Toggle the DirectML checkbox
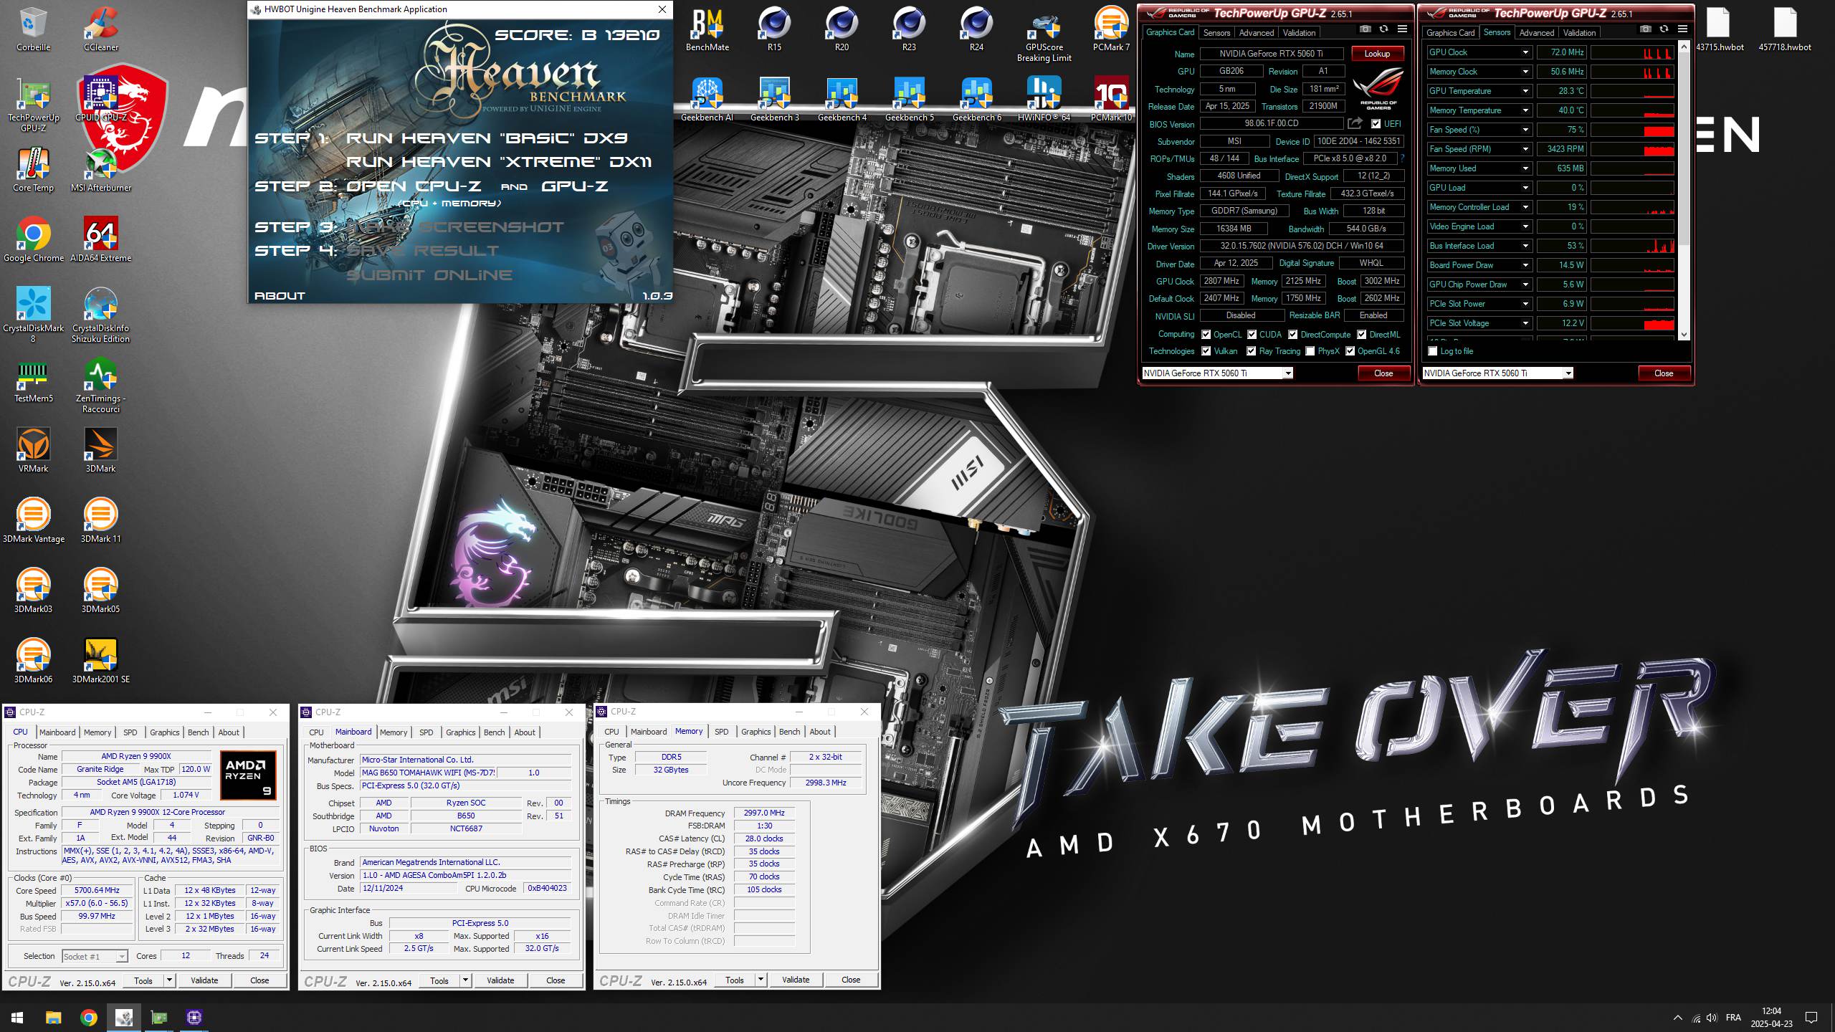1835x1032 pixels. tap(1362, 335)
